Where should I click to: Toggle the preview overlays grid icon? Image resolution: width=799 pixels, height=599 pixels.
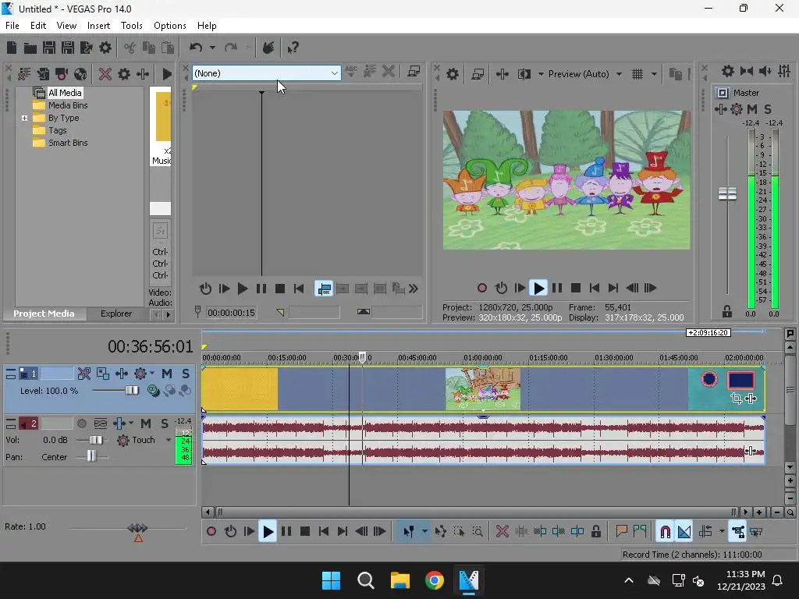(x=637, y=74)
